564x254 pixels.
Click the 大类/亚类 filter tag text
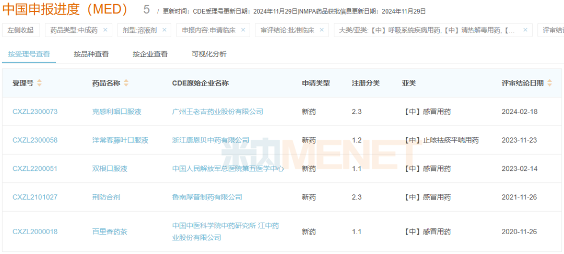click(x=426, y=30)
